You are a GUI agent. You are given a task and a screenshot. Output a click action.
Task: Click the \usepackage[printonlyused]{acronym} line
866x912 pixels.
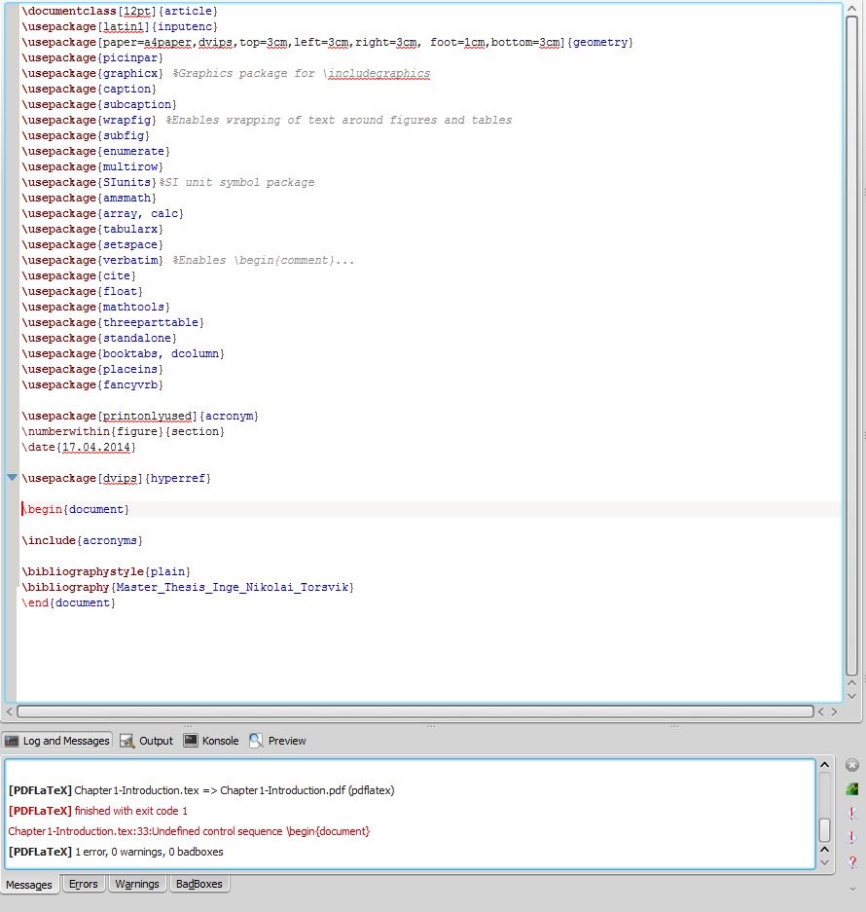[x=140, y=416]
